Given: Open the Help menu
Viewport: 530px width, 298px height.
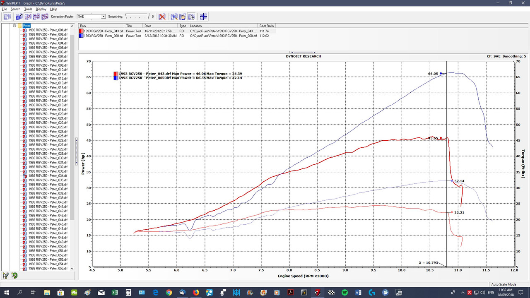Looking at the screenshot, I should 54,9.
